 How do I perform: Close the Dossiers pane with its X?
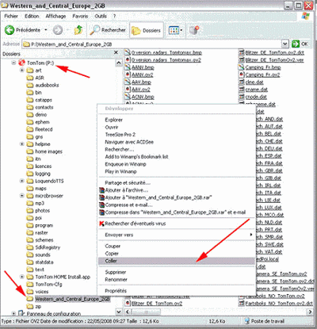pos(116,52)
